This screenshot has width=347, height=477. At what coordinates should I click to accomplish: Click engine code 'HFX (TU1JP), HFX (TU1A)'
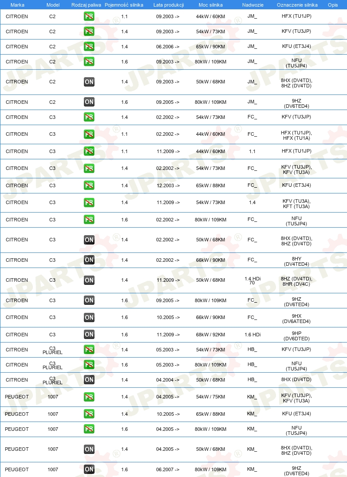point(296,135)
